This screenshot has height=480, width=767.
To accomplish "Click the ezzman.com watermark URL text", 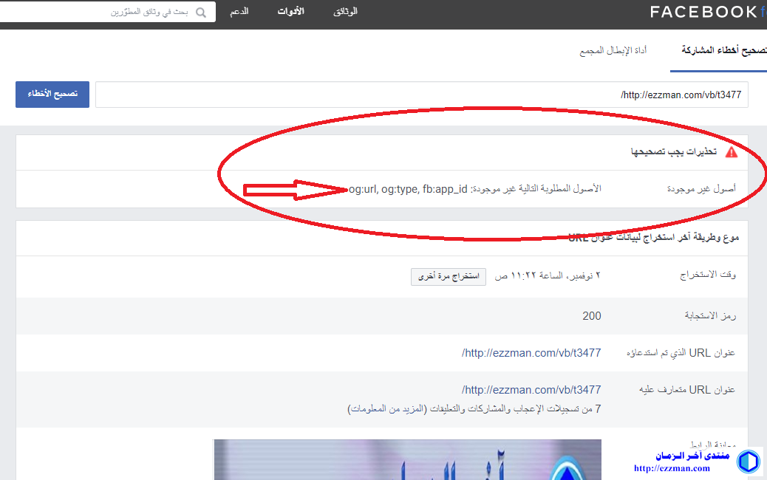I will point(672,468).
